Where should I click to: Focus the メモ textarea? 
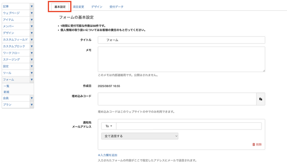181,59
